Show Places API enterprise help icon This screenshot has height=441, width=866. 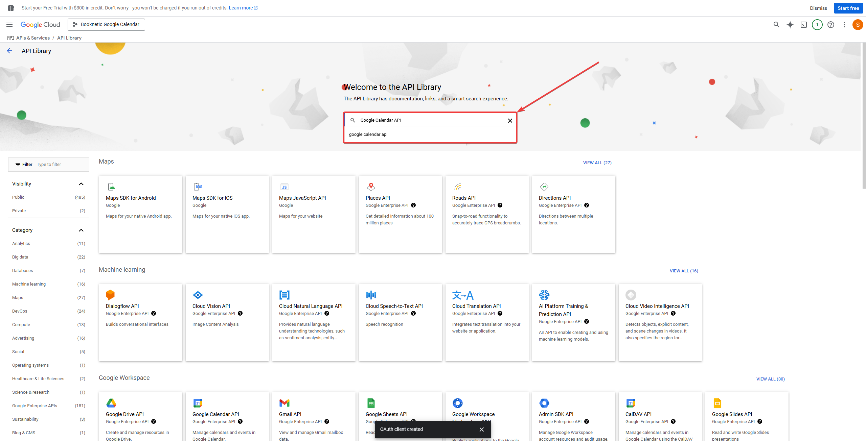(413, 205)
